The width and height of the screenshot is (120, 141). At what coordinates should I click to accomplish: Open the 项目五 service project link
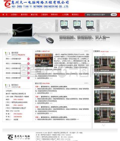(13, 78)
